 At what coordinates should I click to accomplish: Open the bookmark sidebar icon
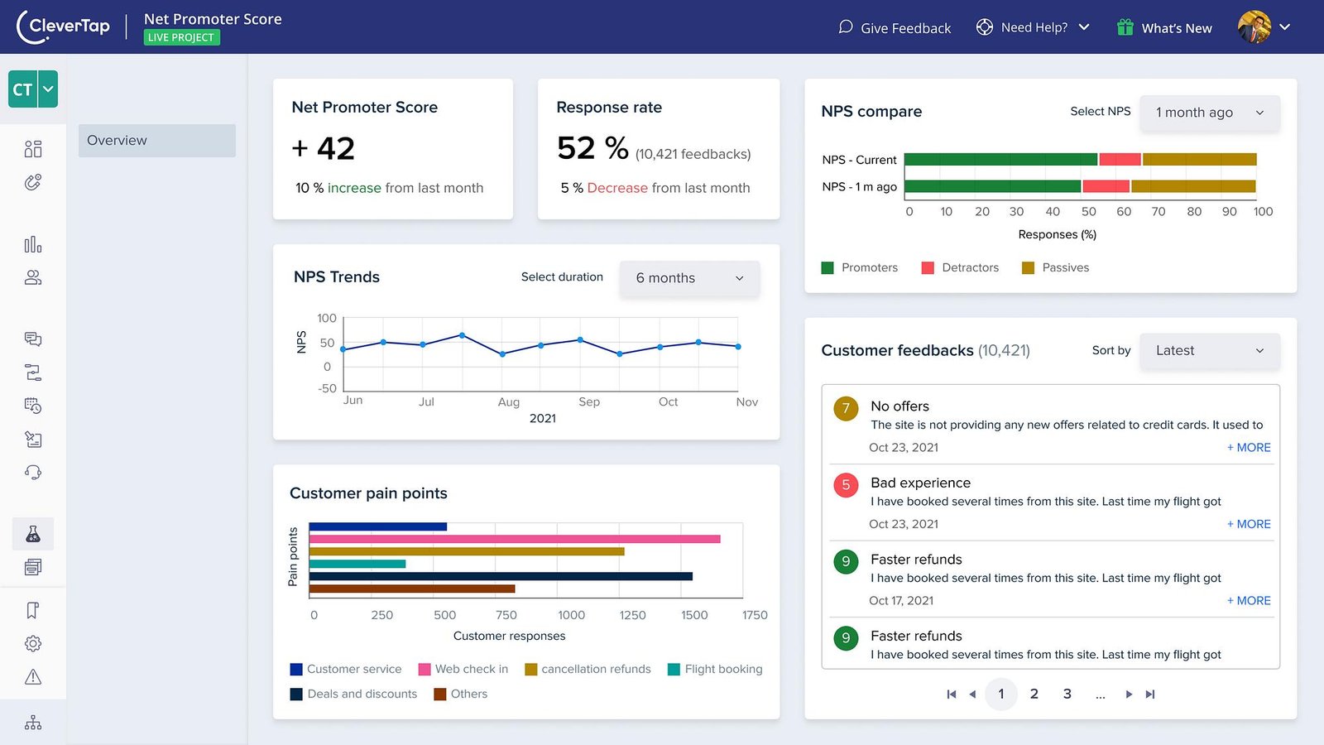pos(33,610)
